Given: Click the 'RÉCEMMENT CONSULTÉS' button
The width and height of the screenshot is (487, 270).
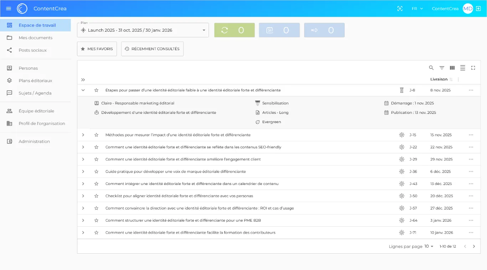Looking at the screenshot, I should 152,49.
